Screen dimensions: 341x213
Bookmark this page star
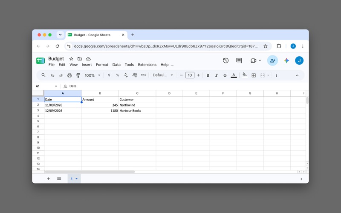point(265,46)
